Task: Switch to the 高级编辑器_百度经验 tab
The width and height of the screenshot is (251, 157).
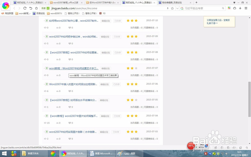Action: coord(175,3)
